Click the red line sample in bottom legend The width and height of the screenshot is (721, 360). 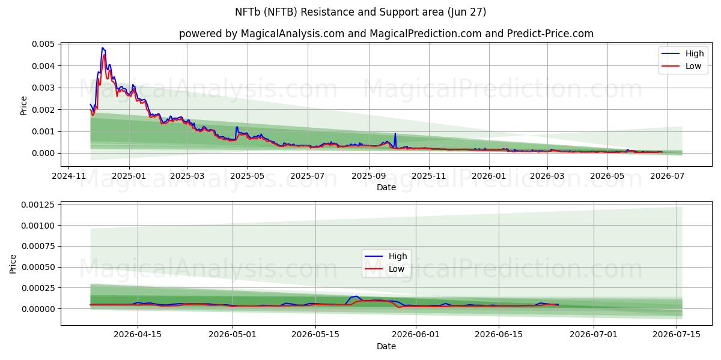tap(374, 269)
